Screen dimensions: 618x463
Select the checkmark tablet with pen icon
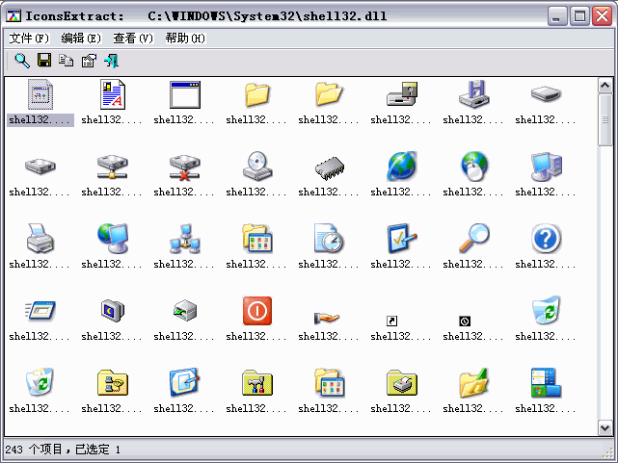pyautogui.click(x=402, y=239)
